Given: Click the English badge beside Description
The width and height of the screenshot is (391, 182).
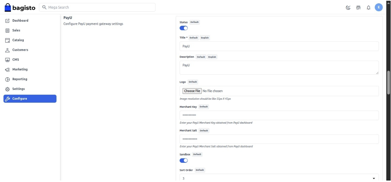Looking at the screenshot, I should (212, 57).
